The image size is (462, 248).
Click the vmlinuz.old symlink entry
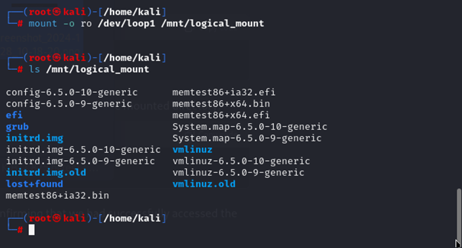point(204,184)
